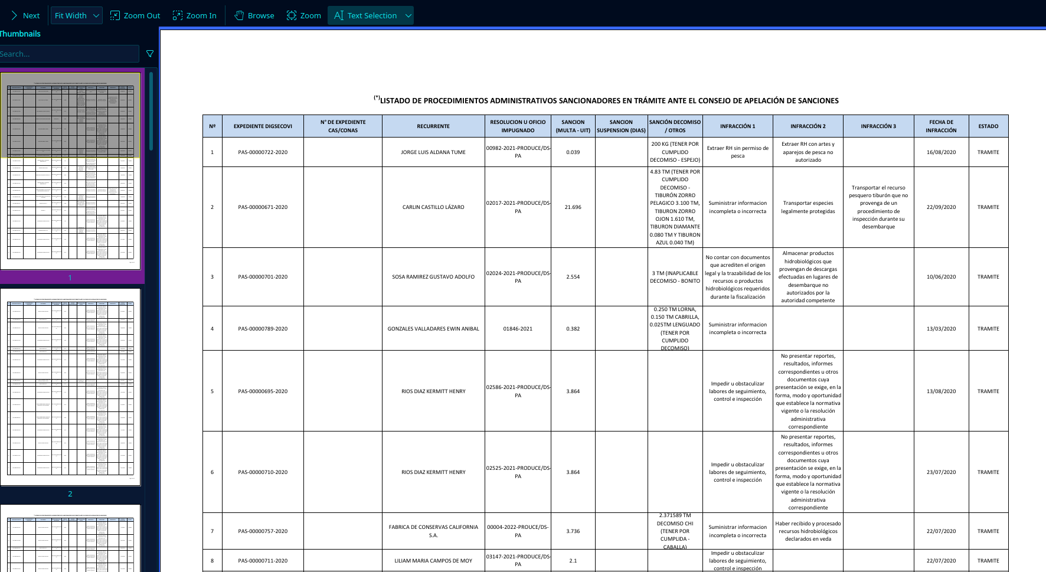Select the Zoom marquee tool
This screenshot has height=572, width=1046.
point(304,15)
